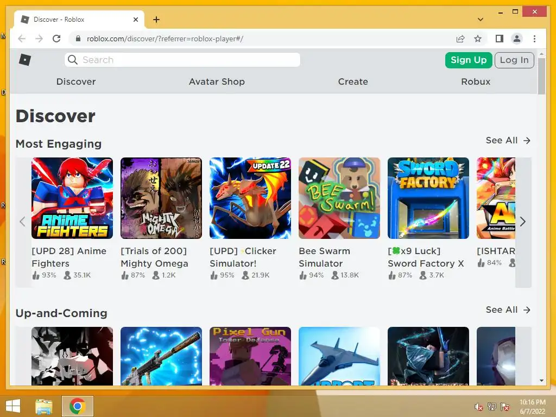Image resolution: width=556 pixels, height=417 pixels.
Task: Open the Robux nav tab
Action: coord(476,81)
